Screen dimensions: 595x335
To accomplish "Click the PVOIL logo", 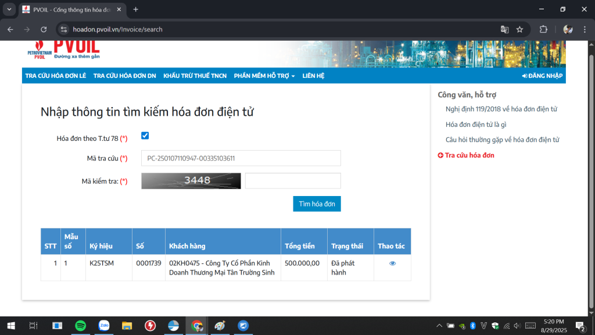I will (x=63, y=50).
